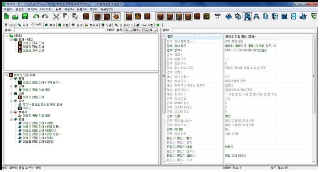
Task: Click the left 검색 search input field
Action: click(x=59, y=30)
